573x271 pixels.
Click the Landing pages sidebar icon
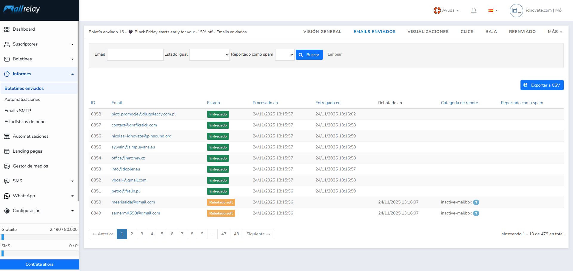[7, 151]
